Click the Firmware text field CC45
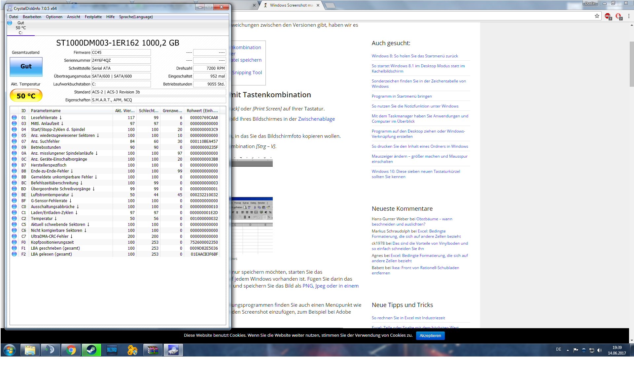This screenshot has height=374, width=634. (x=121, y=52)
